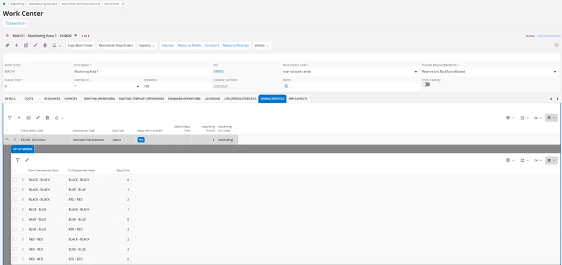
Task: Check the BLACK - BLACK to RED - RED row
Action: coord(15,199)
